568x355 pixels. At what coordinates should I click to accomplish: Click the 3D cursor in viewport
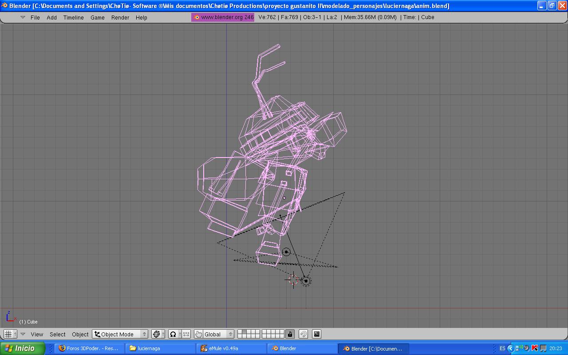[x=293, y=280]
